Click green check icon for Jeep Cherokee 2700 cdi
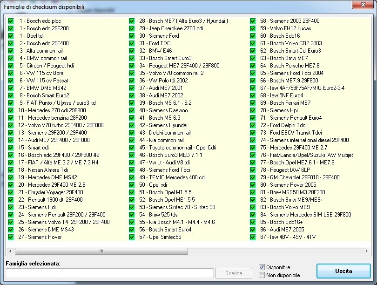 click(132, 28)
